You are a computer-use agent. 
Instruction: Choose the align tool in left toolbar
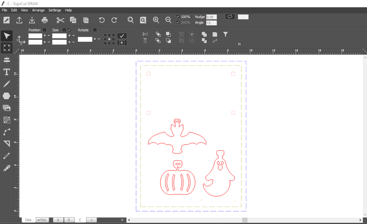click(x=6, y=60)
